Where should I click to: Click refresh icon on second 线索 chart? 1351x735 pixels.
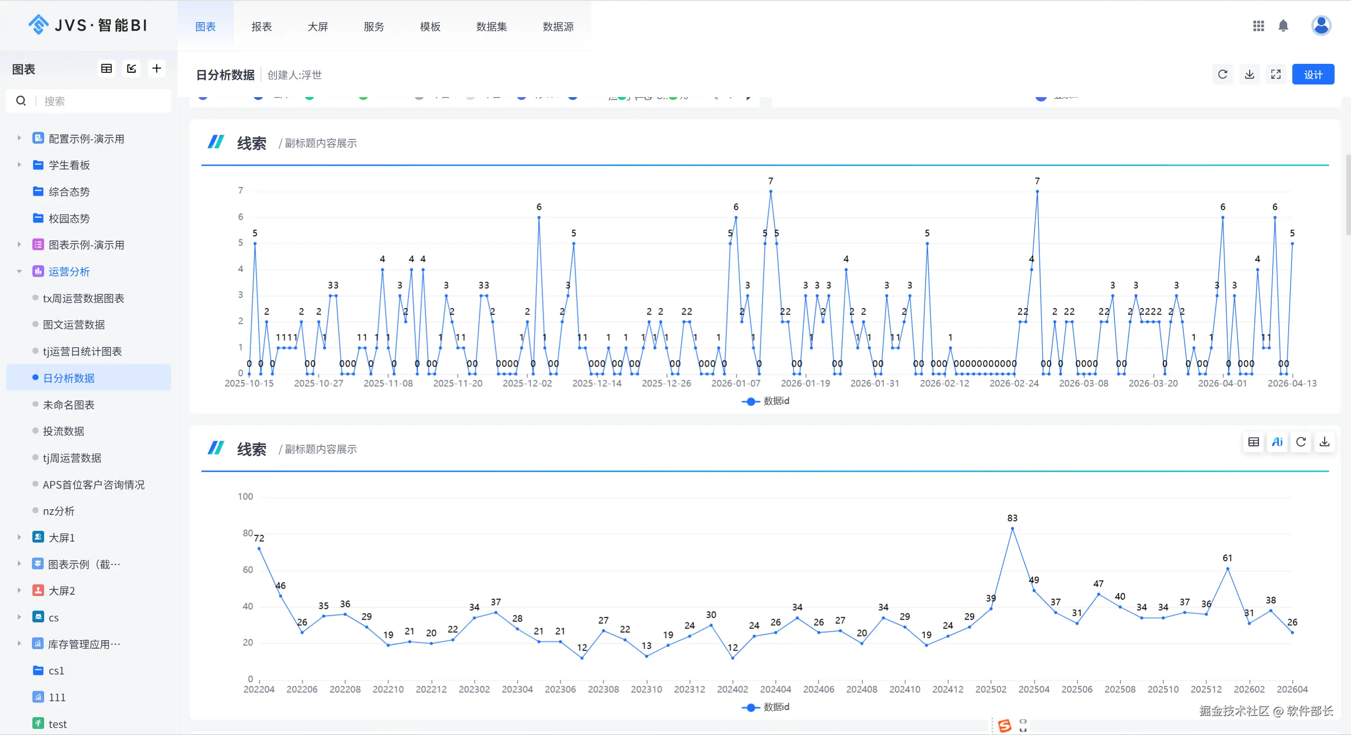1301,442
